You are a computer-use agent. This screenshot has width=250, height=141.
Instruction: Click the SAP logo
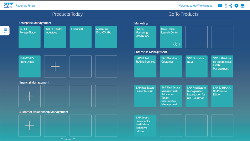(8, 5)
